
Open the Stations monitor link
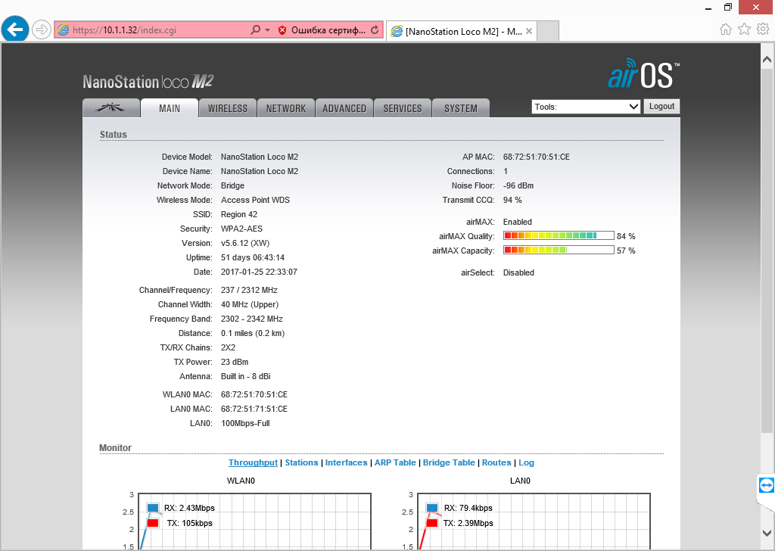point(301,462)
